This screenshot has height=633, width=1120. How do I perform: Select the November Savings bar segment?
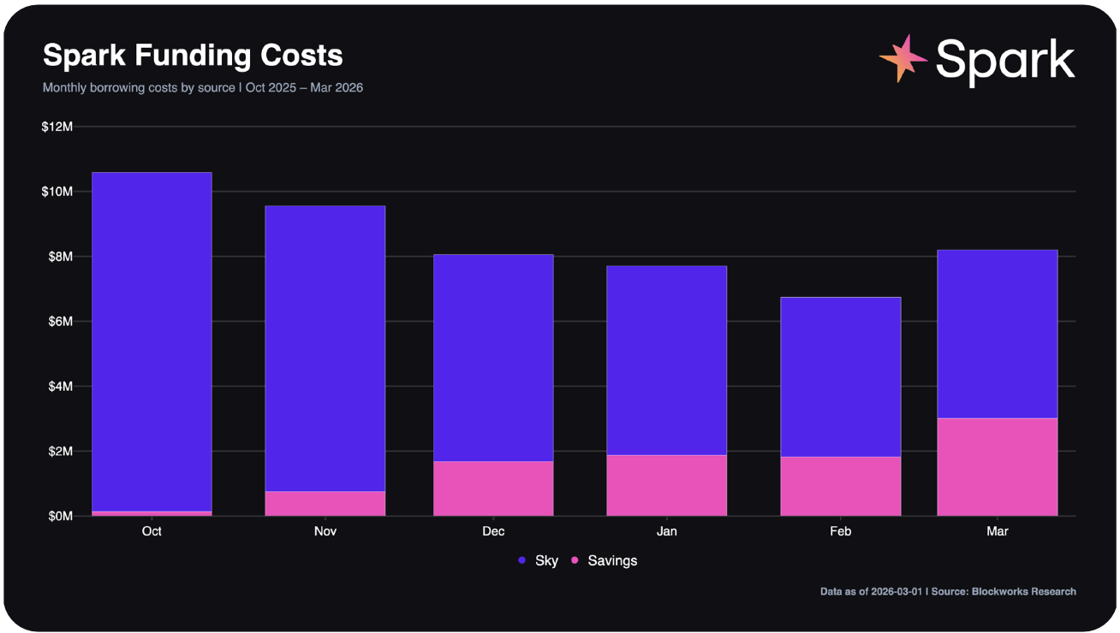325,504
